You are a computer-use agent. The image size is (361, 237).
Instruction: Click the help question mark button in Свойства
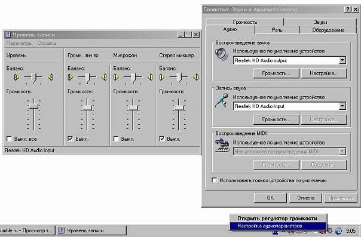(x=348, y=10)
